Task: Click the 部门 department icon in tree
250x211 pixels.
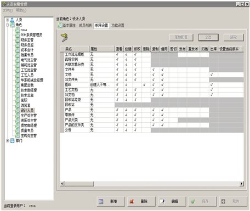Action: (12, 141)
